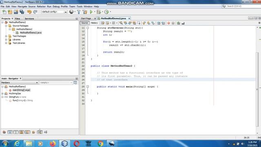Screen dimensions: 261x147
Task: Click the Save All toolbar icon
Action: (22, 12)
